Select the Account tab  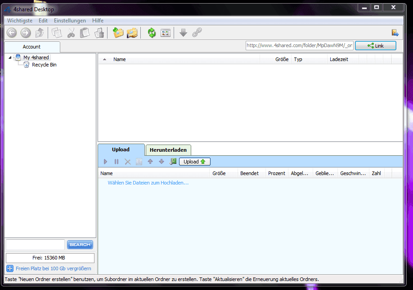point(31,47)
